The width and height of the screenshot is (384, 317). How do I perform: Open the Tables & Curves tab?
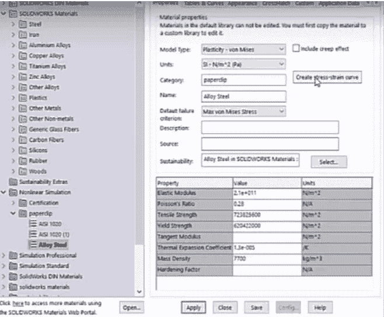click(x=204, y=3)
